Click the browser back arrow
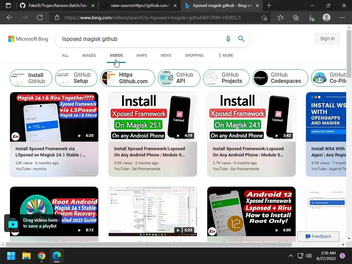352x264 pixels. coord(9,18)
